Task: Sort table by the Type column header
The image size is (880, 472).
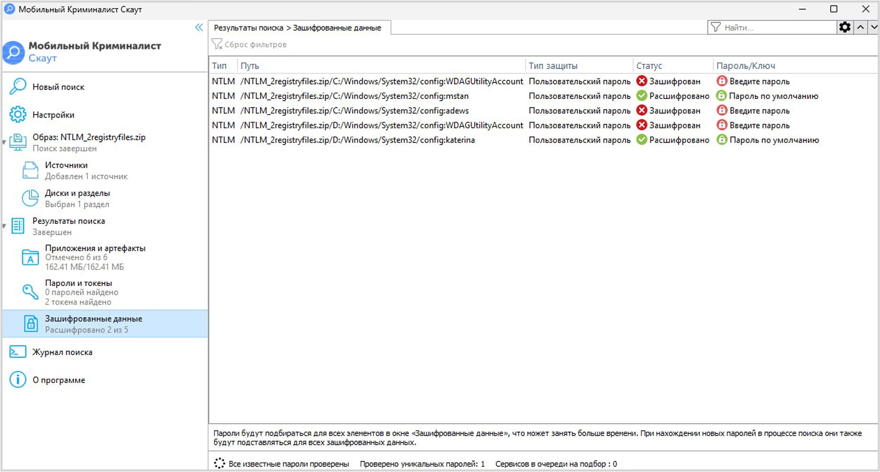Action: [220, 66]
